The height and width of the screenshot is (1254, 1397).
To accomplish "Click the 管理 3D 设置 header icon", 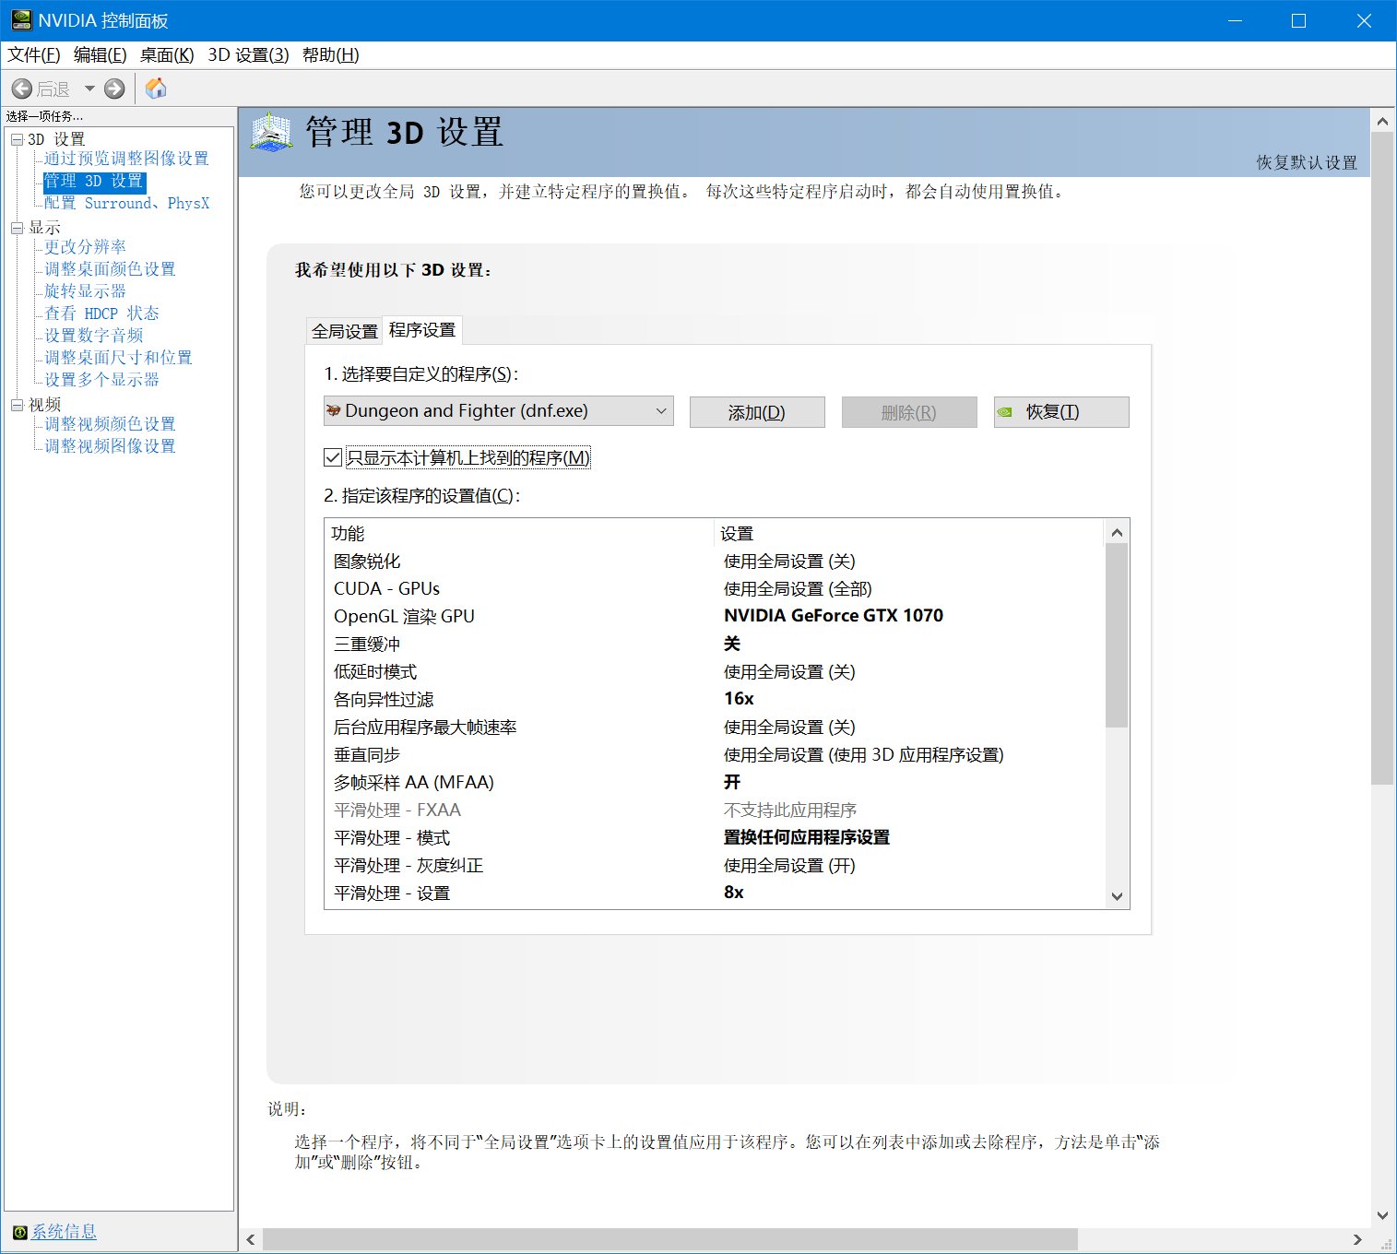I will point(271,132).
